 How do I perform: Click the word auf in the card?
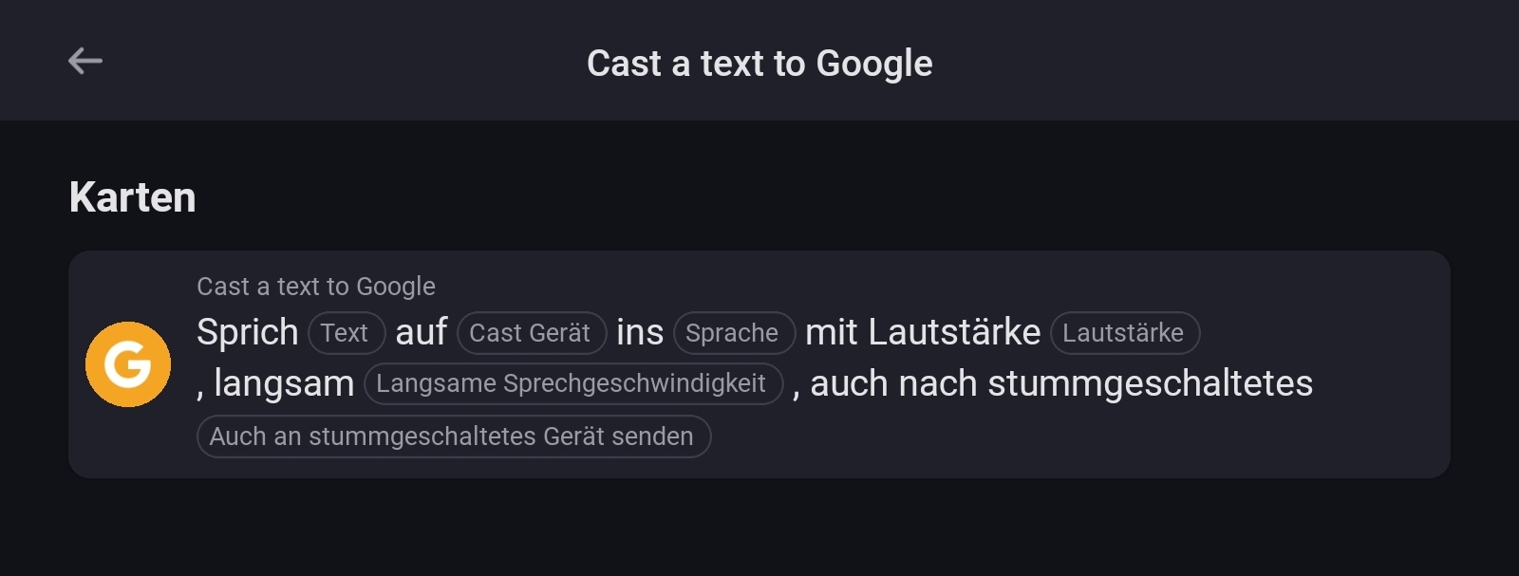tap(421, 333)
